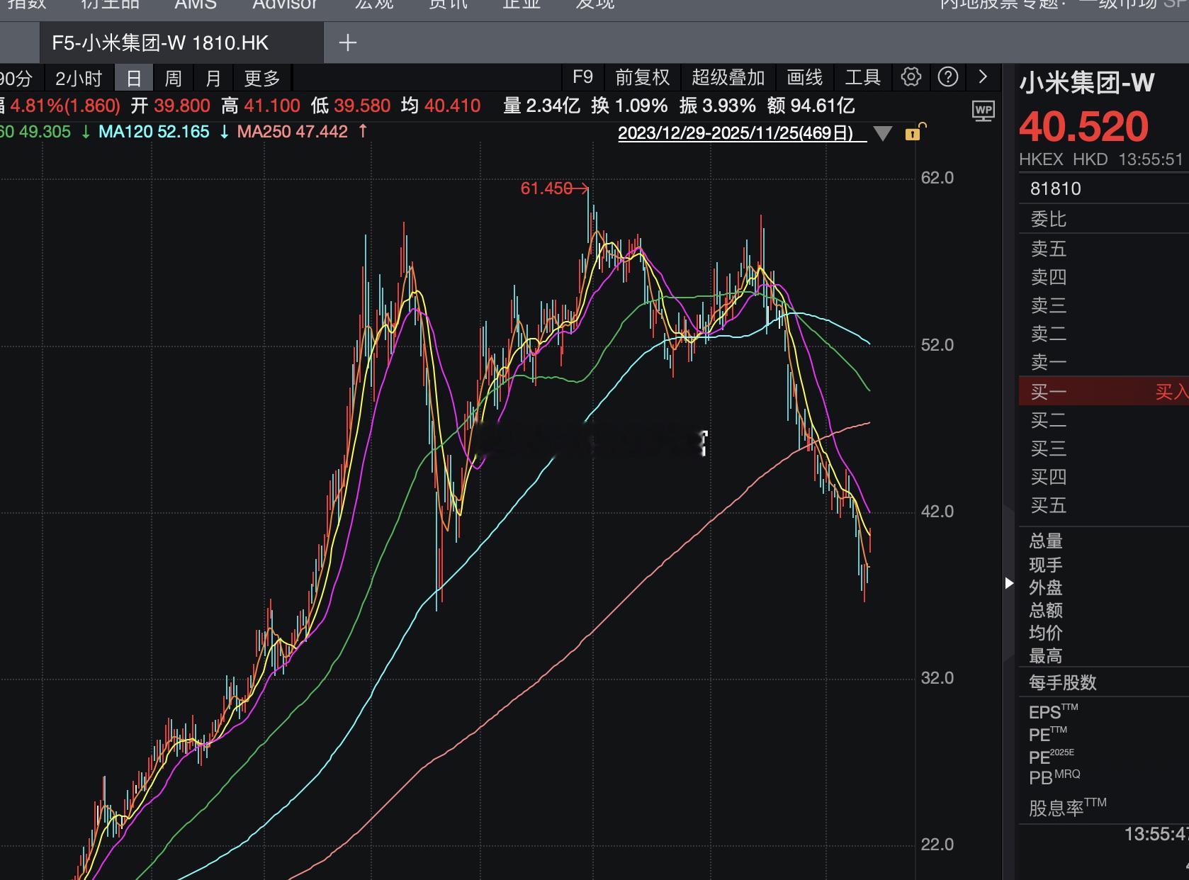Screen dimensions: 1189x880
Task: Click the 买入 buy button
Action: [1172, 392]
